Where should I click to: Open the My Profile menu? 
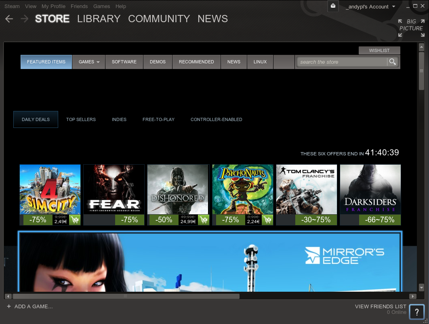(x=53, y=6)
